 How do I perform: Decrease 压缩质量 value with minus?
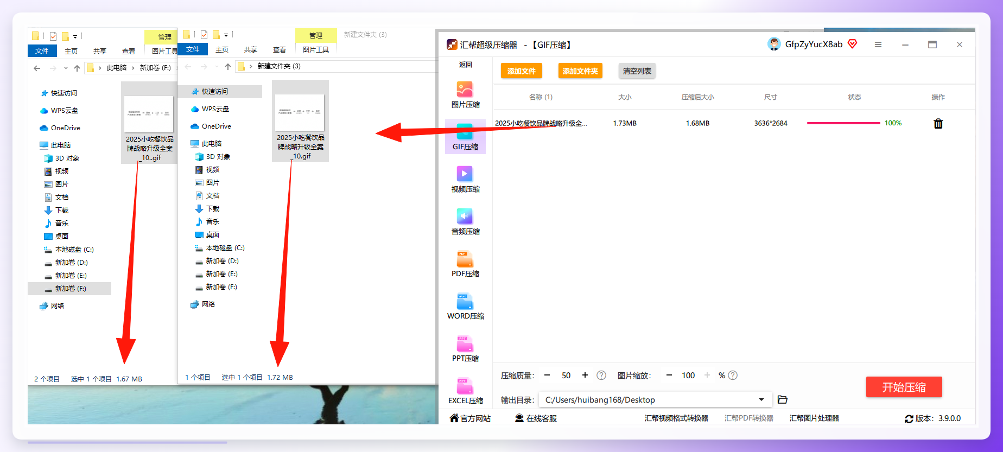pyautogui.click(x=547, y=375)
